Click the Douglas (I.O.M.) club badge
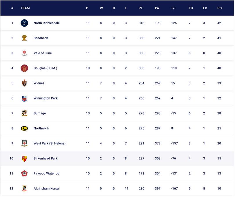 (24, 68)
